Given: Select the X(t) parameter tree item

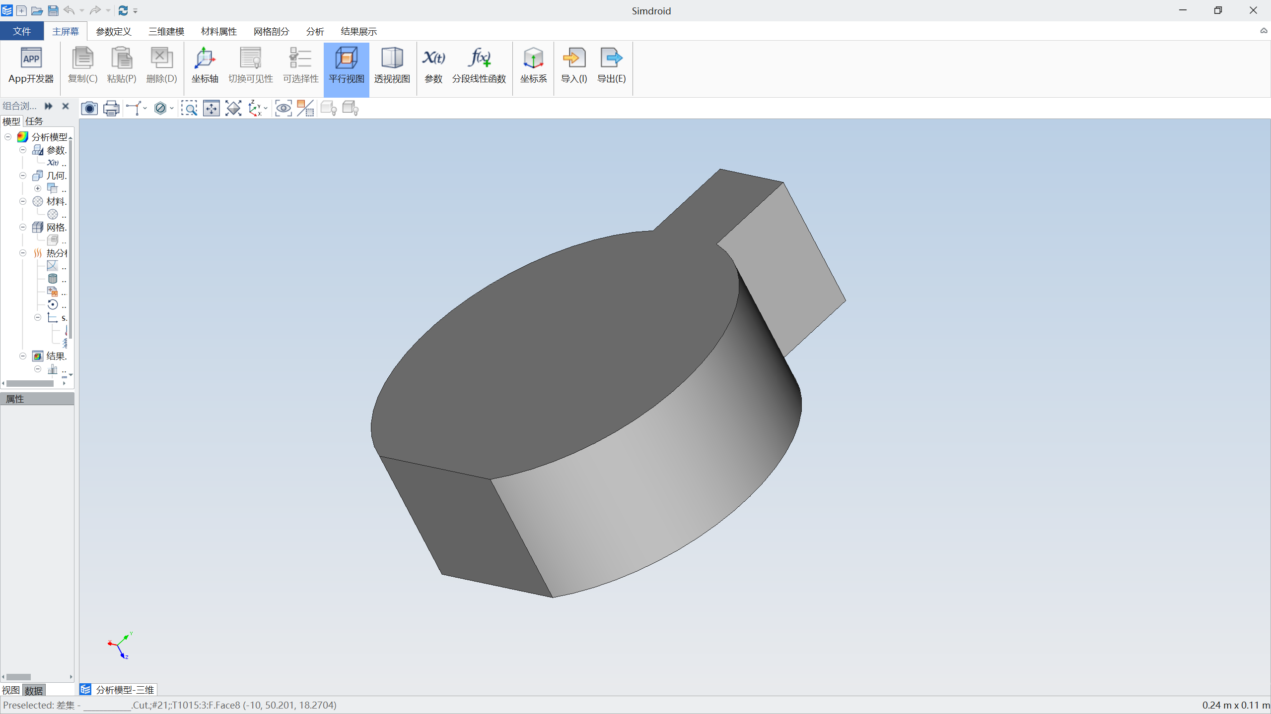Looking at the screenshot, I should pyautogui.click(x=57, y=163).
